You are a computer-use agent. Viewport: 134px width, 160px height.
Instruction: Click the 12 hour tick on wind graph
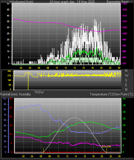pyautogui.click(x=66, y=68)
